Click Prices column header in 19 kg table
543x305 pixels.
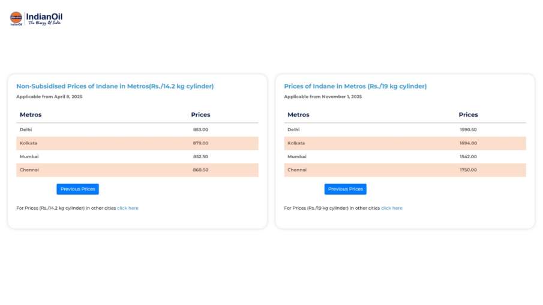(468, 114)
